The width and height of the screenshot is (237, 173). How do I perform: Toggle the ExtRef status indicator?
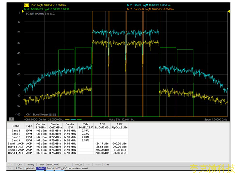point(41,168)
